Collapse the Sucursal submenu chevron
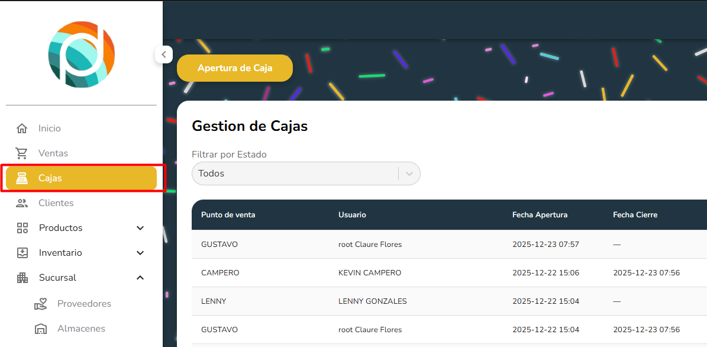 click(140, 278)
